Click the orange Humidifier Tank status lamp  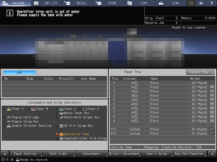(57, 134)
